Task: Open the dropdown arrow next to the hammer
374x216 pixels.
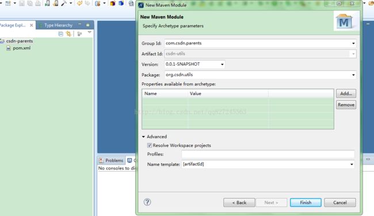Action: tap(71, 3)
